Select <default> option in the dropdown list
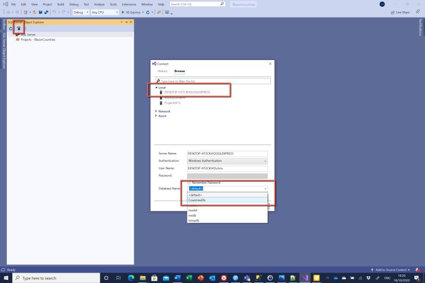425x283 pixels. pyautogui.click(x=227, y=195)
